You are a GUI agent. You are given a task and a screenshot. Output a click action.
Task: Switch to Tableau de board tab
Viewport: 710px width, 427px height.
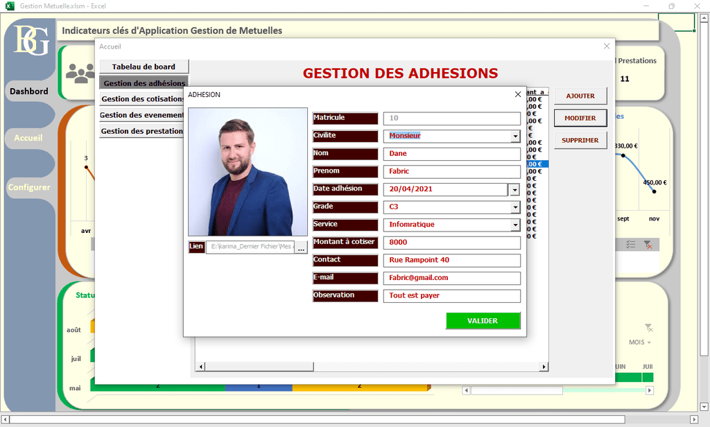click(x=144, y=67)
